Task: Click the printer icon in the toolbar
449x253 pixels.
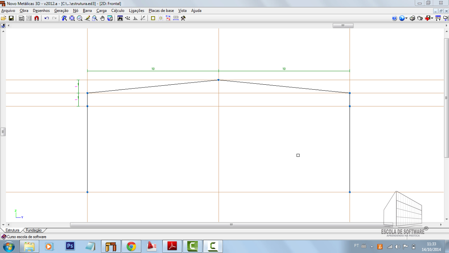Action: 412,18
